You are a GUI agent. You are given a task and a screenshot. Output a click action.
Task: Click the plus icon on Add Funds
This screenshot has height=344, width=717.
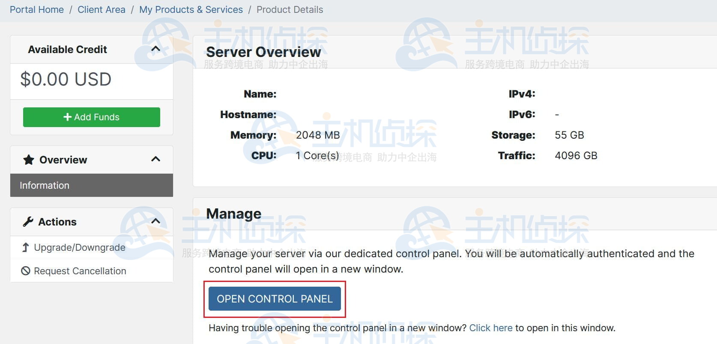67,117
